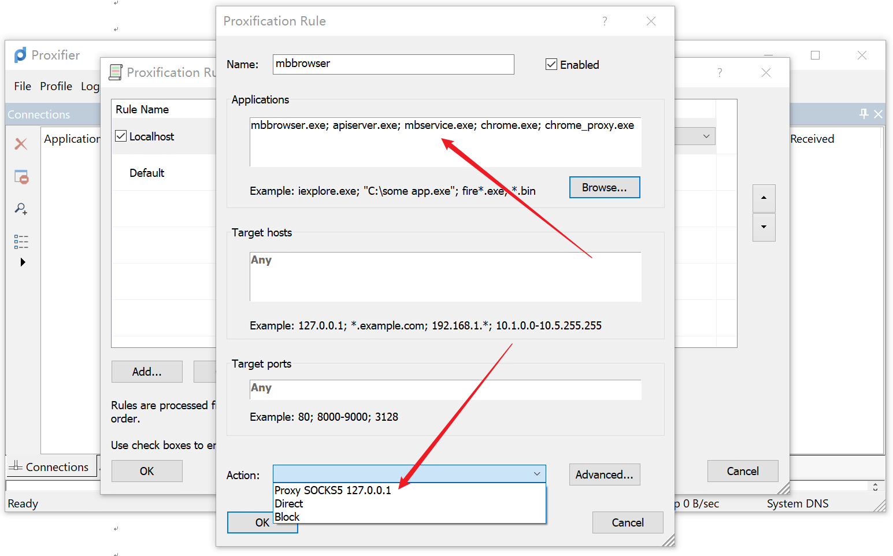
Task: Click the pin icon on Connections panel
Action: (864, 114)
